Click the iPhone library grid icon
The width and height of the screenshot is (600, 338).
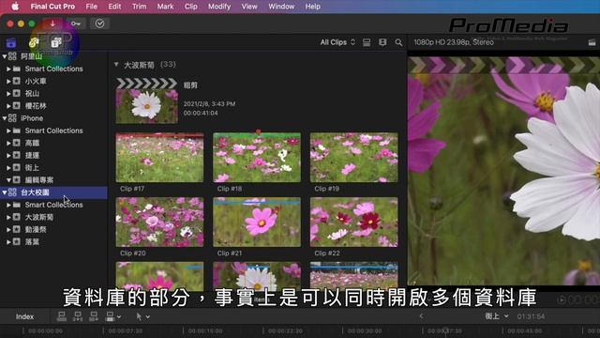click(x=12, y=118)
